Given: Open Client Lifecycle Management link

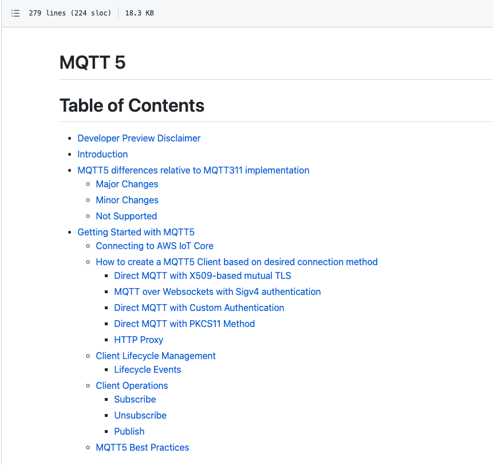Looking at the screenshot, I should [156, 356].
